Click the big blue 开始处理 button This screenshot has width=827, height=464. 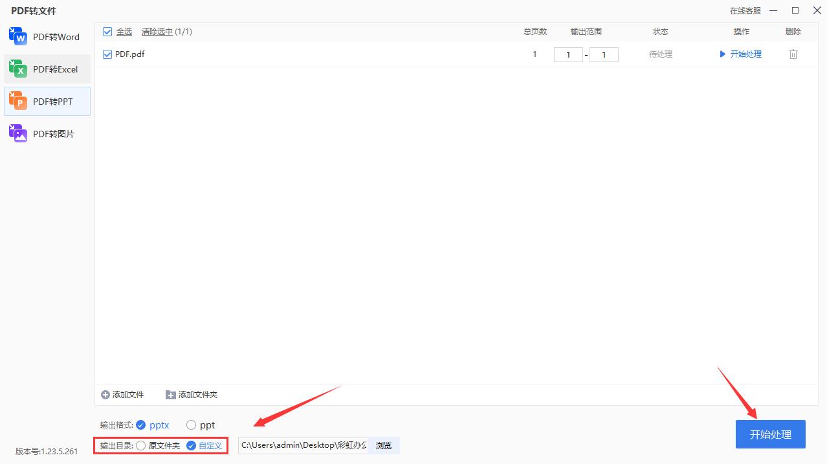[771, 434]
